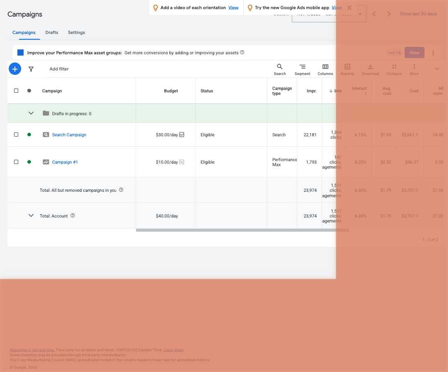
Task: Check the Search Campaign row checkbox
Action: (16, 135)
